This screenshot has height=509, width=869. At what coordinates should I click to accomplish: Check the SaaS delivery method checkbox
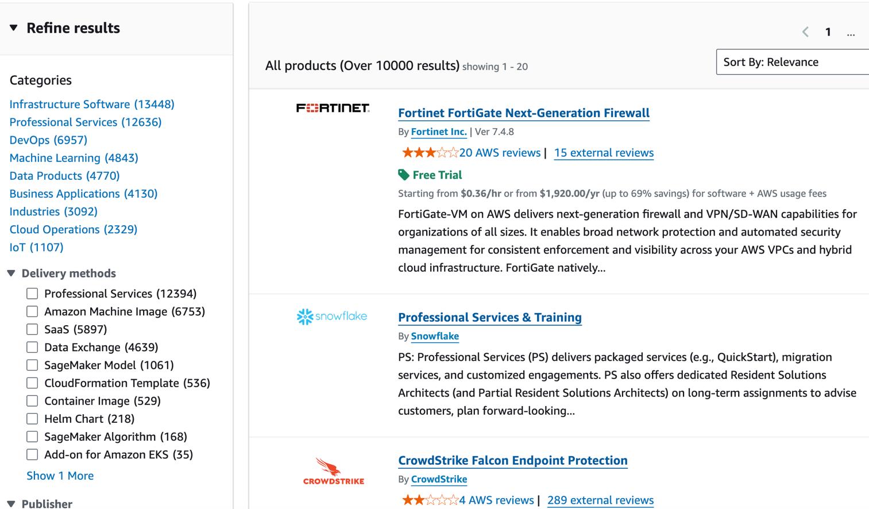pos(32,330)
